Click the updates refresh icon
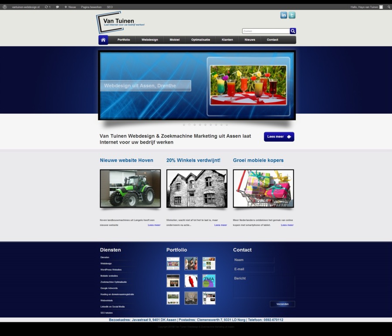 [x=46, y=7]
